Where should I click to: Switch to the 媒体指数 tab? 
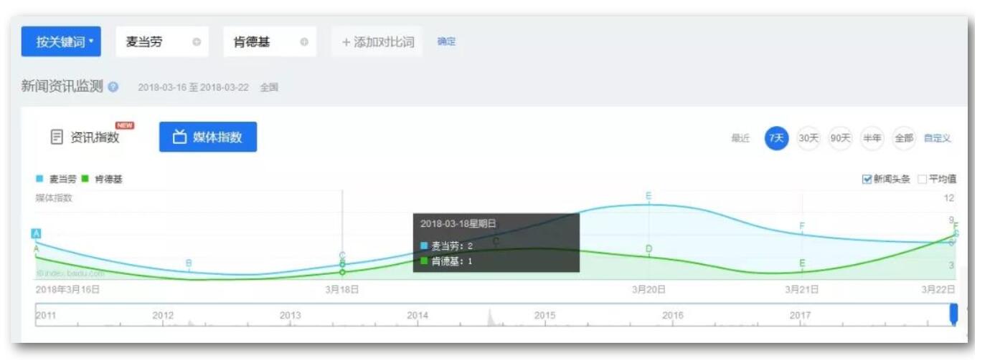tap(207, 137)
